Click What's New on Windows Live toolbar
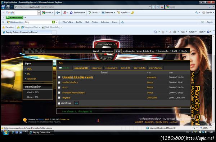The height and width of the screenshot is (142, 216). (x=68, y=22)
